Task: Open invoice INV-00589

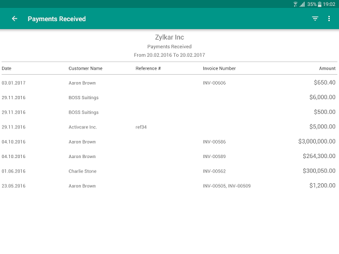Action: pyautogui.click(x=215, y=157)
